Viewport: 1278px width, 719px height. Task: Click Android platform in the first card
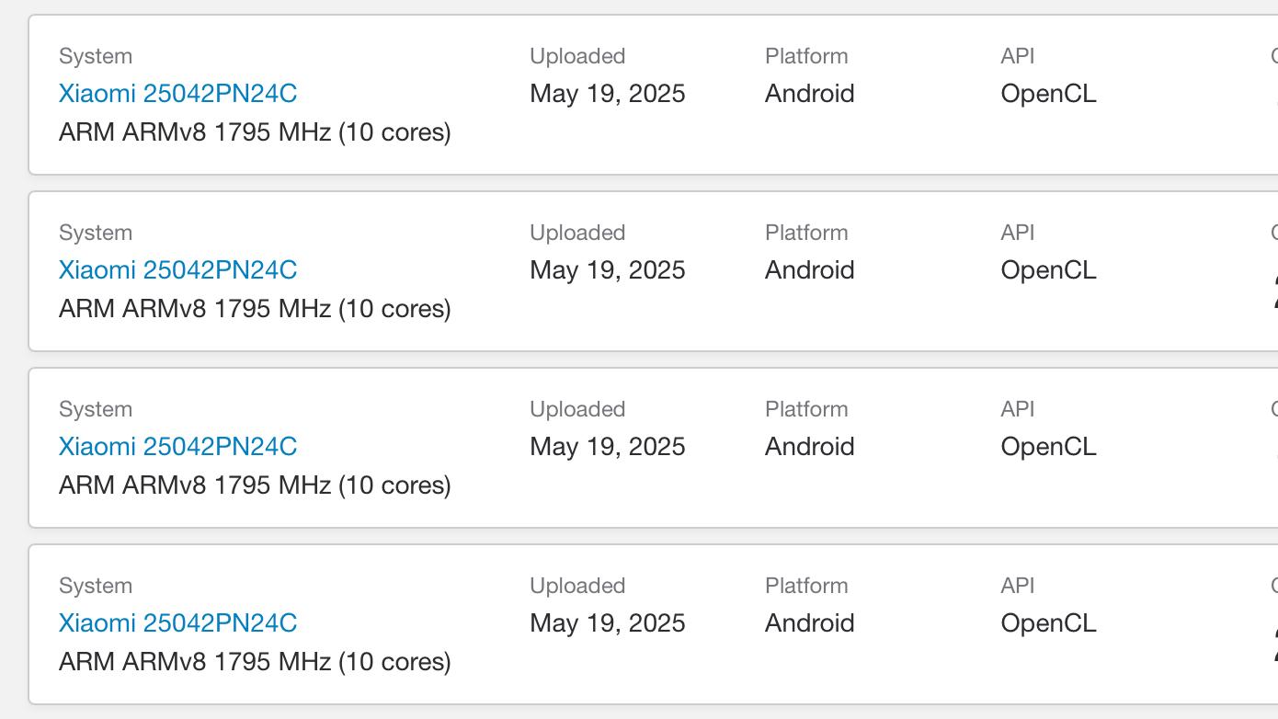click(809, 94)
